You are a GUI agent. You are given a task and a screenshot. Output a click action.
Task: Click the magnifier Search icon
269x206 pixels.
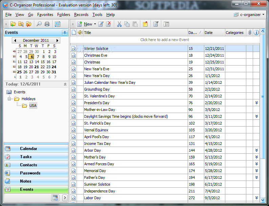(39, 24)
